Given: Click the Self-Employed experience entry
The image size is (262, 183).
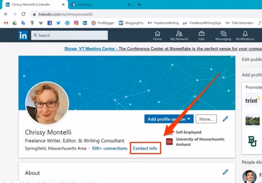Looking at the screenshot, I should coord(188,132).
